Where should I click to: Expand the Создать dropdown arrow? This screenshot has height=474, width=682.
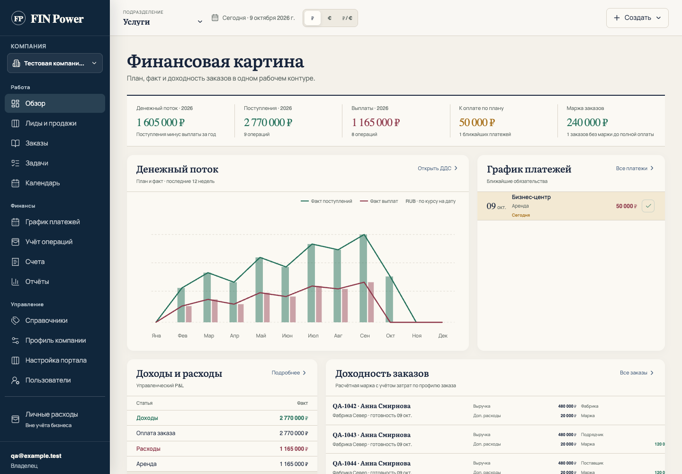click(658, 18)
